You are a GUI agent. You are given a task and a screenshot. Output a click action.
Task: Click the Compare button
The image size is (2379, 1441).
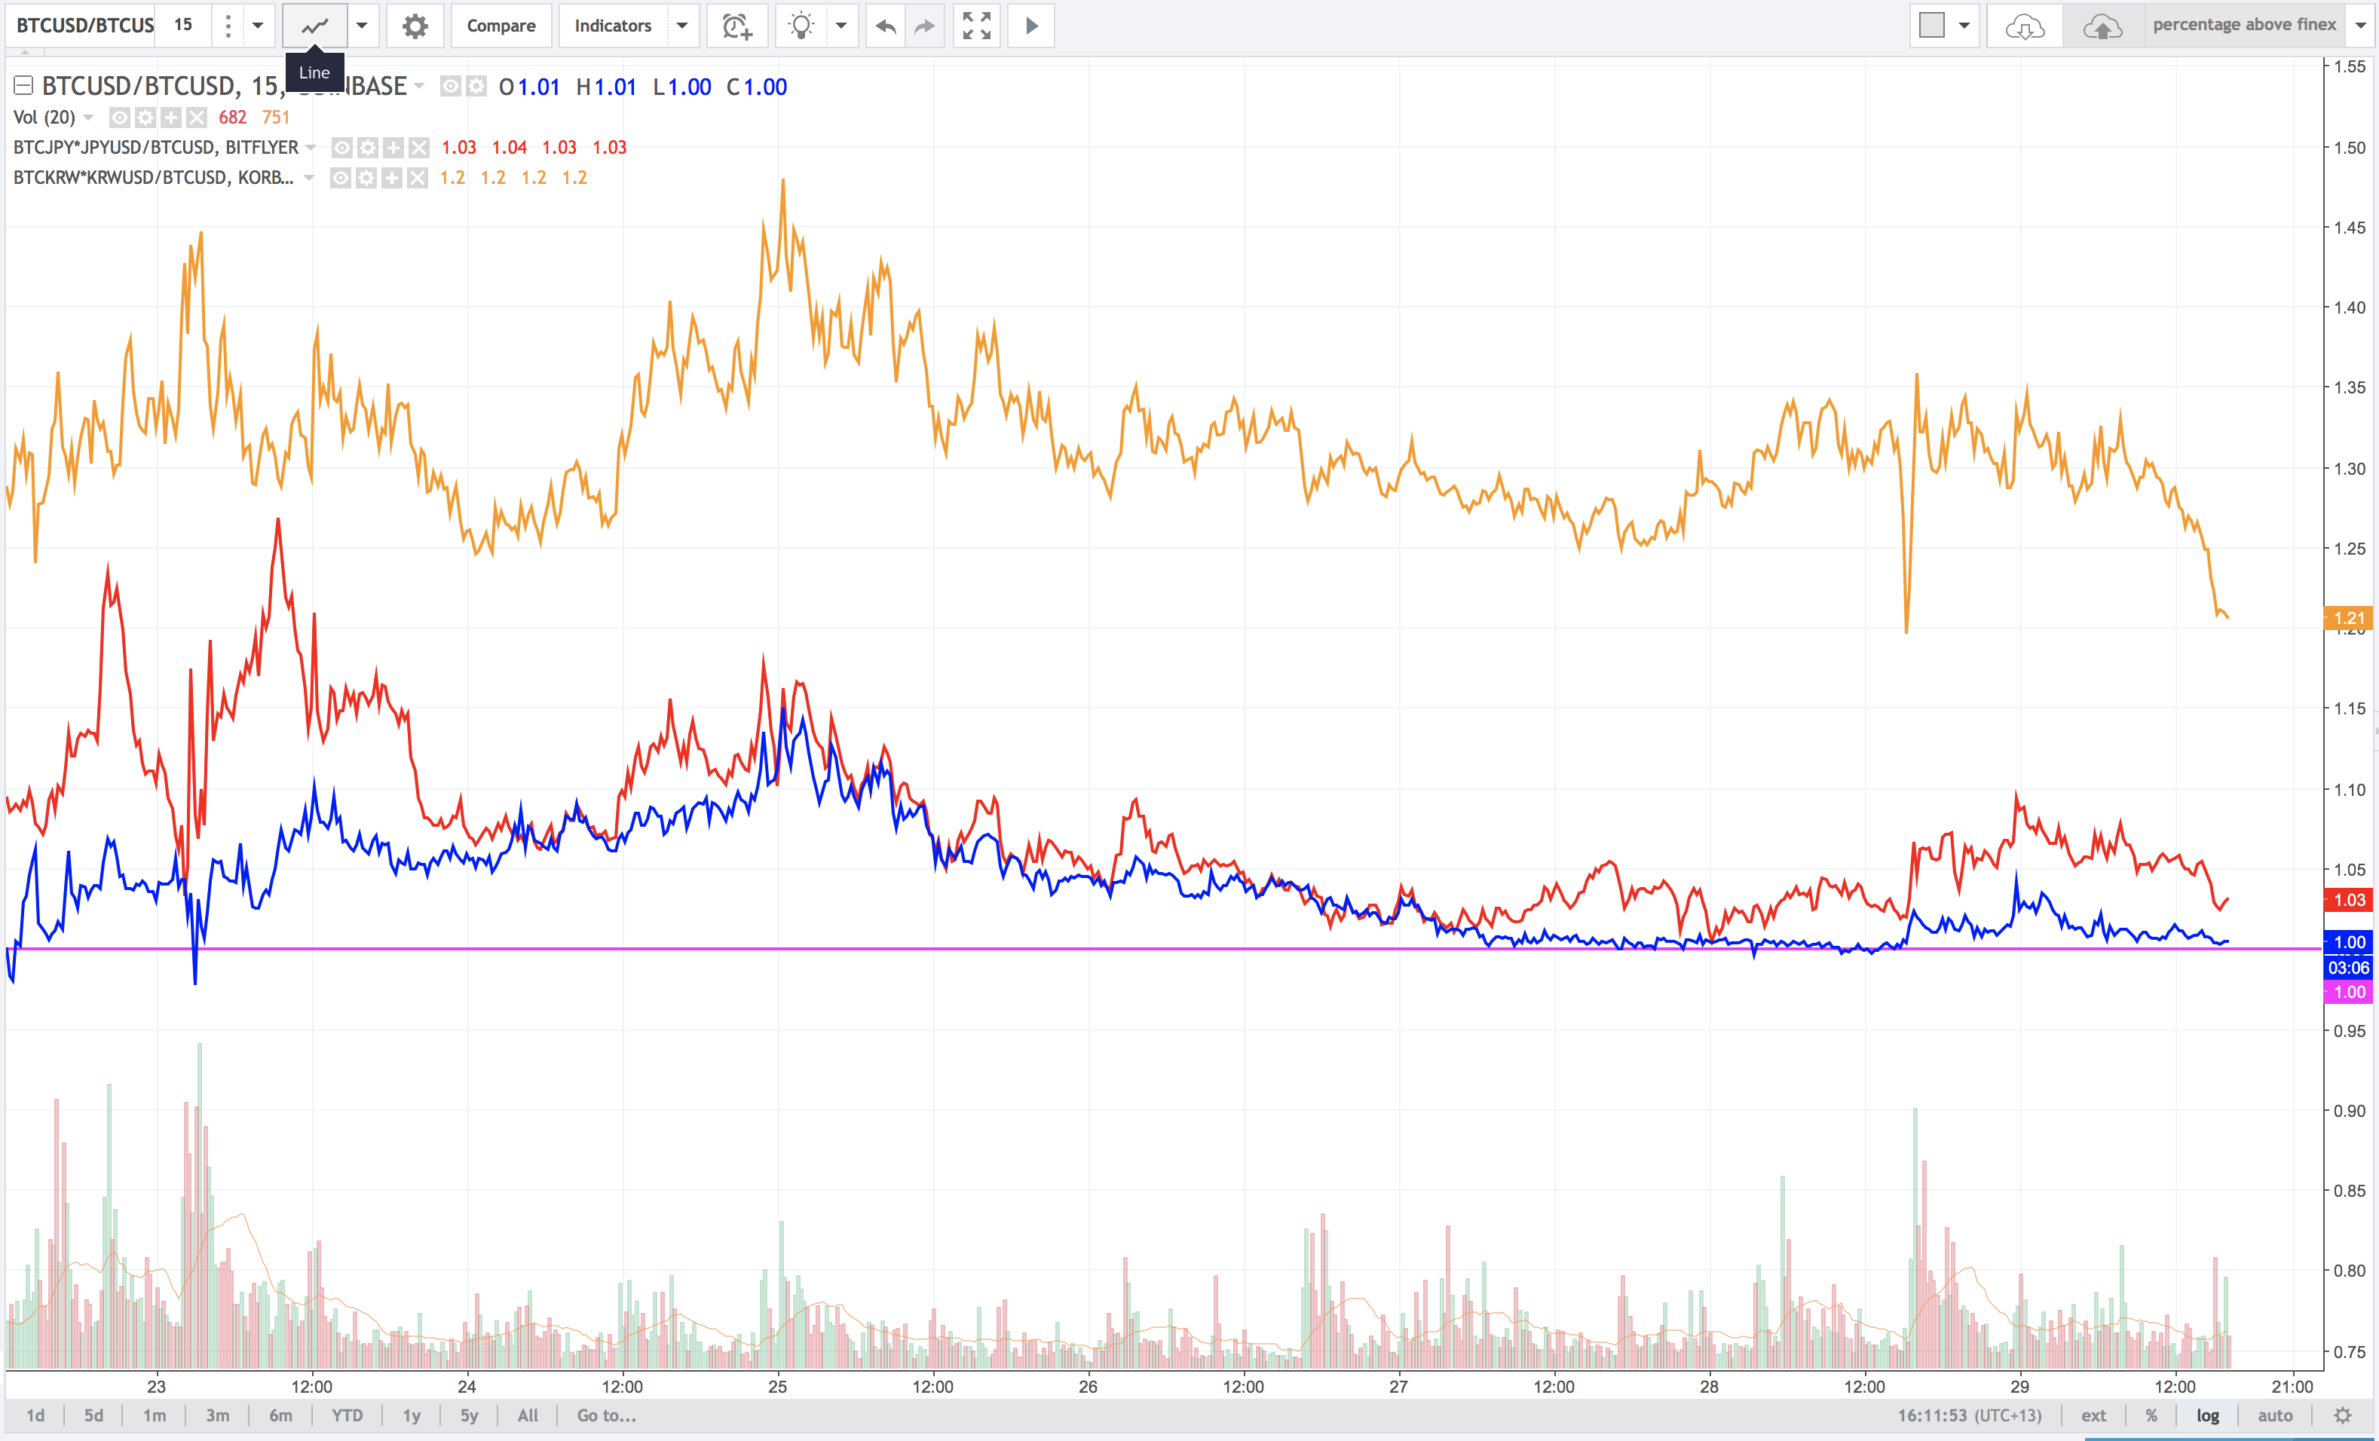(x=501, y=26)
